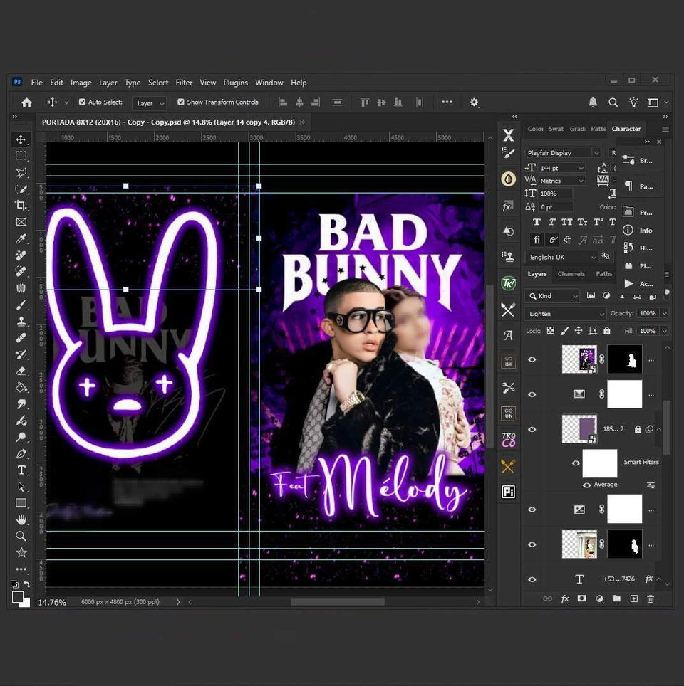Screen dimensions: 684x686
Task: Click the 185... 2 layer thumbnail
Action: 579,430
